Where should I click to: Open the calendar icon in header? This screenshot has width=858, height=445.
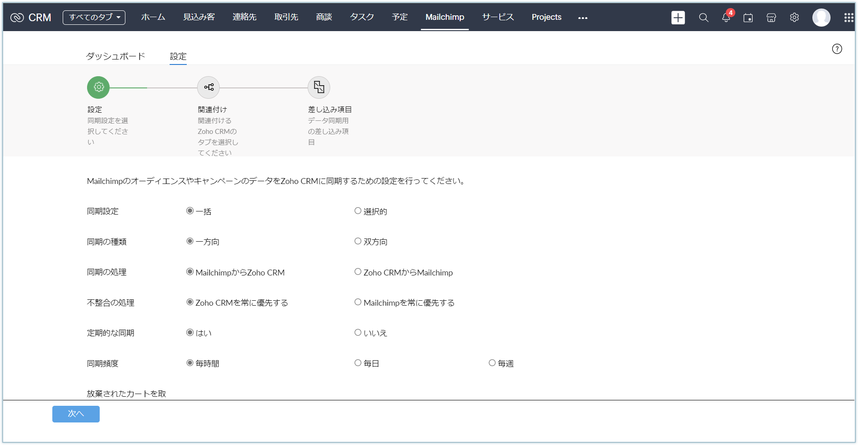[748, 18]
